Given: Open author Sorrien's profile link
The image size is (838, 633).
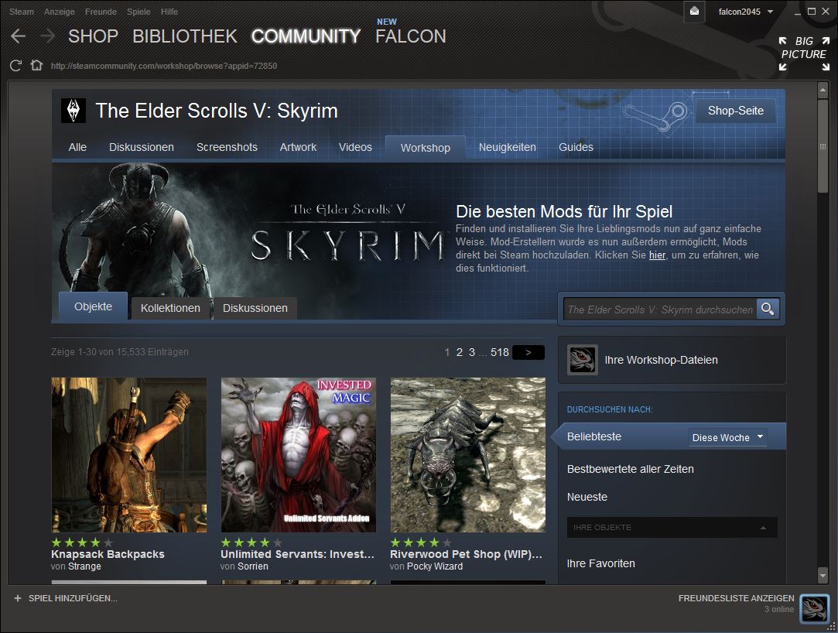Looking at the screenshot, I should 253,566.
